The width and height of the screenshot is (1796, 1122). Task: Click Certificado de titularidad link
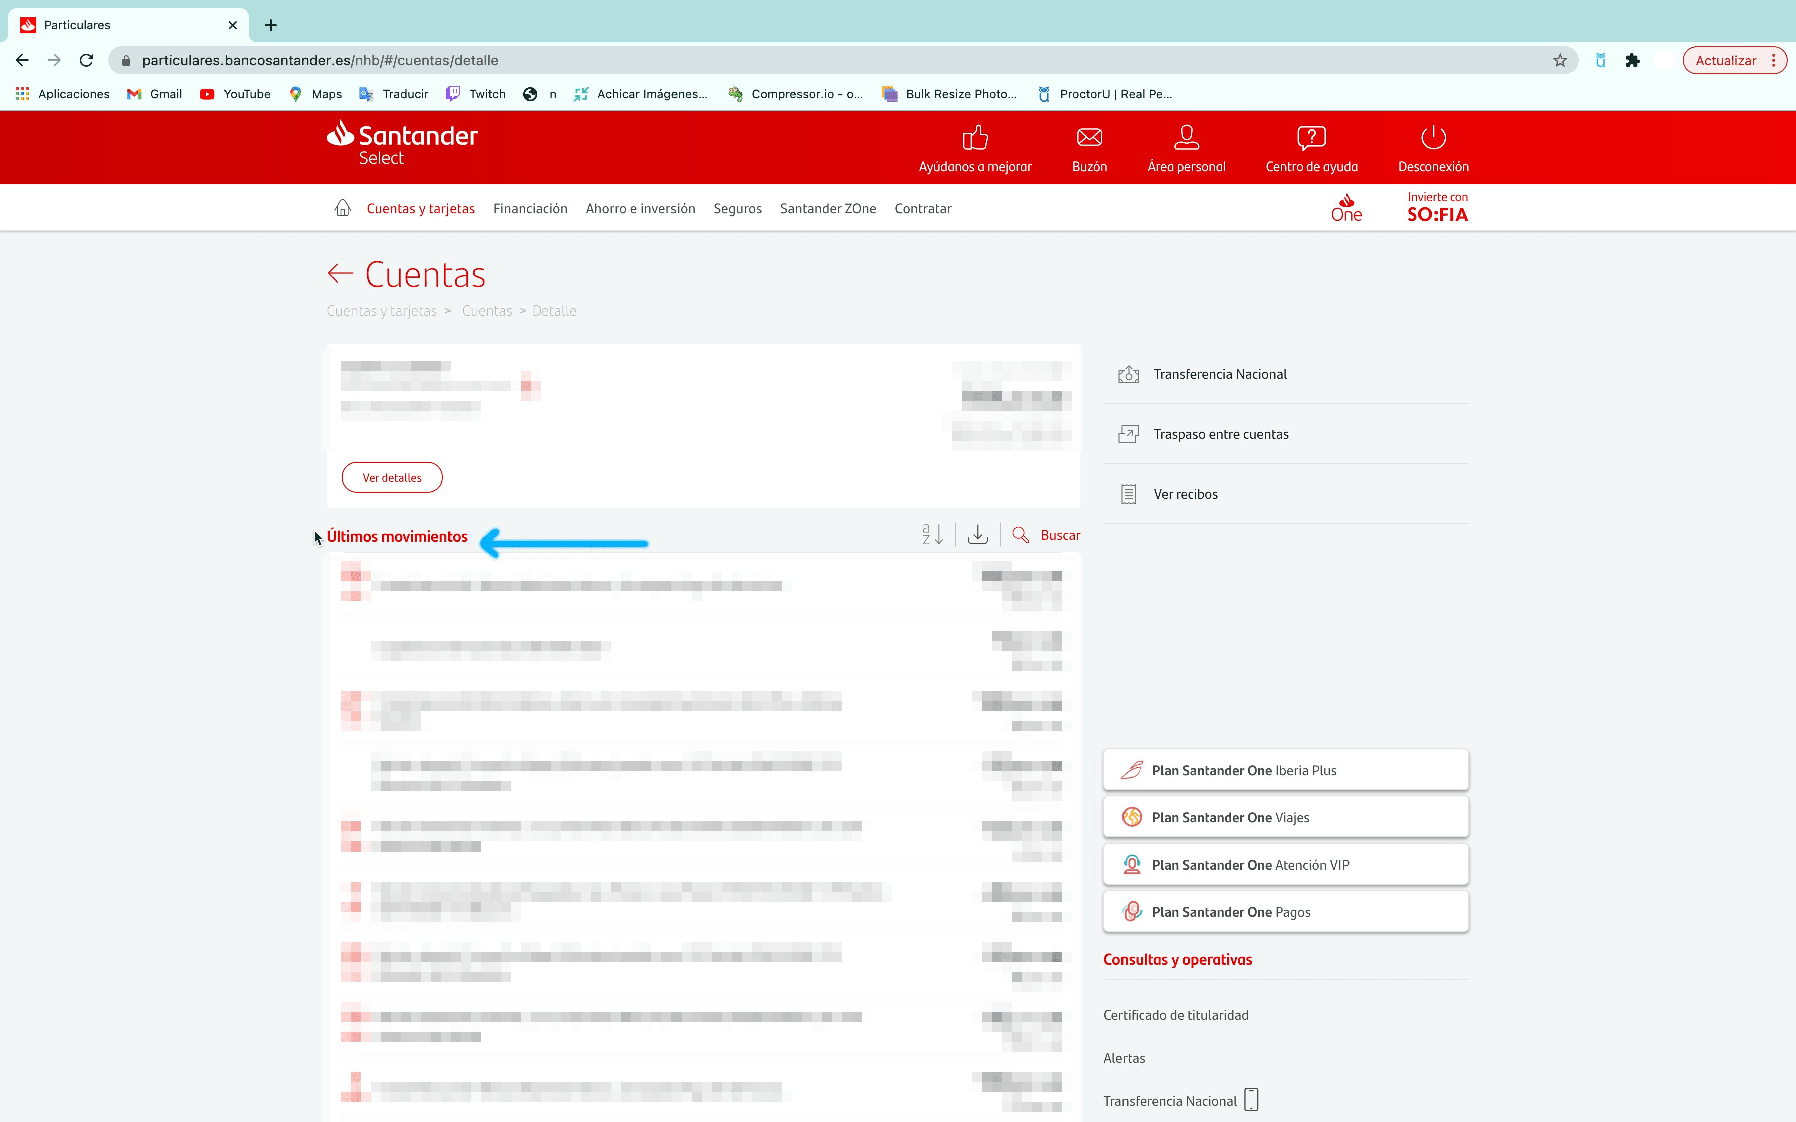1176,1015
